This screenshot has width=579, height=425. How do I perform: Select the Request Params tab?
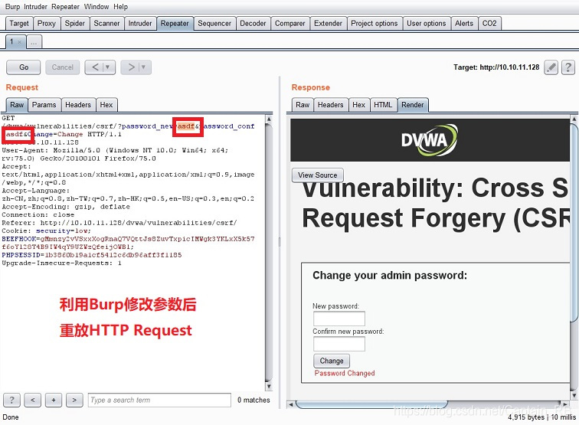[x=44, y=105]
